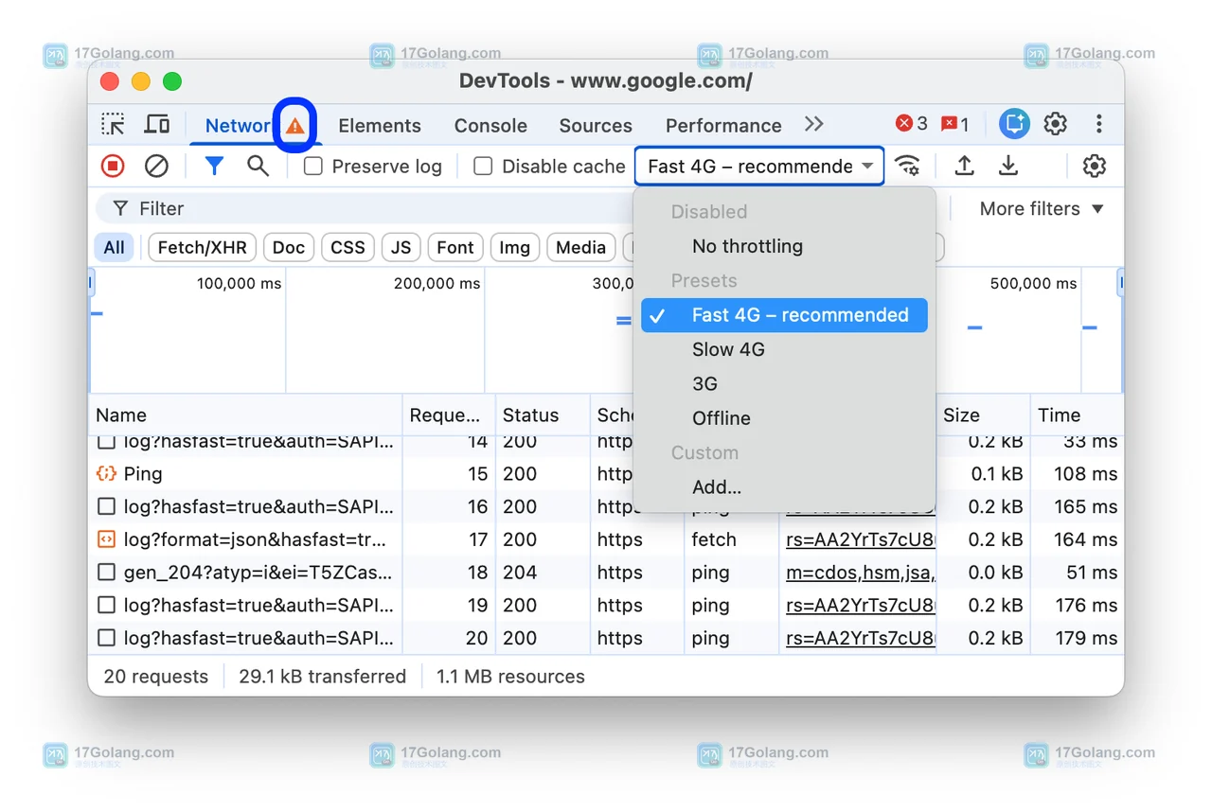Viewport: 1212px width, 812px height.
Task: Click the 100,000 ms timeline marker
Action: [x=239, y=284]
